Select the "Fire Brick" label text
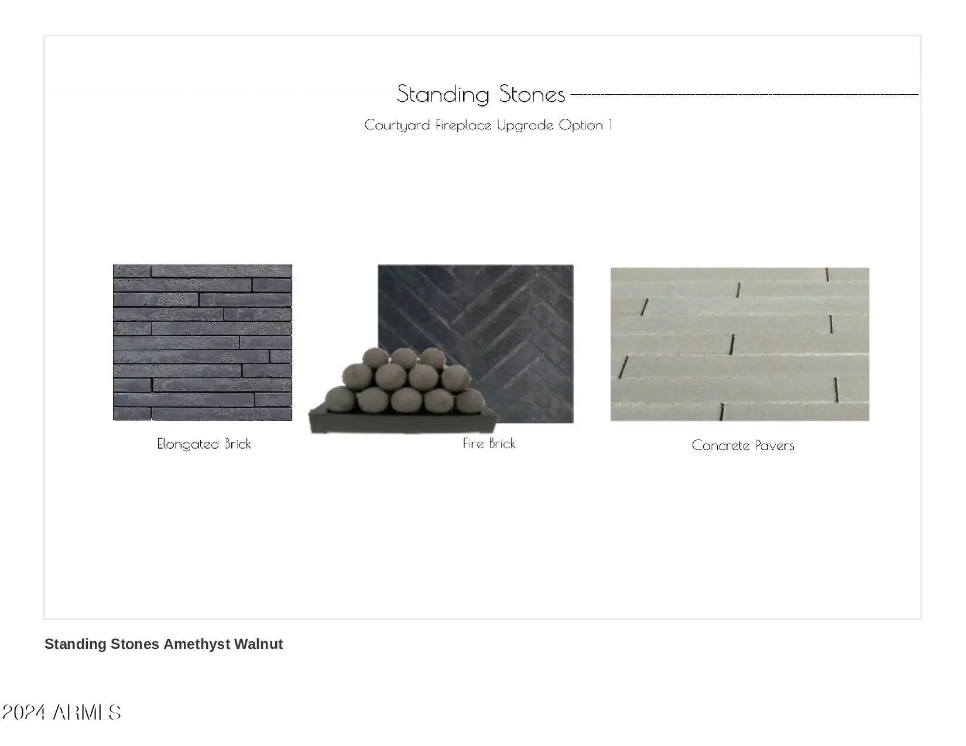This screenshot has height=746, width=966. pyautogui.click(x=489, y=444)
